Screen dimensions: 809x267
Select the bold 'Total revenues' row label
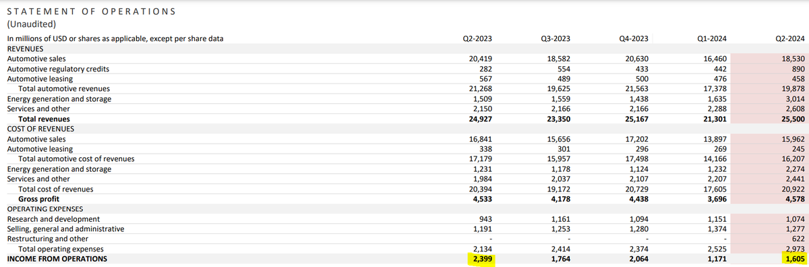pyautogui.click(x=44, y=119)
